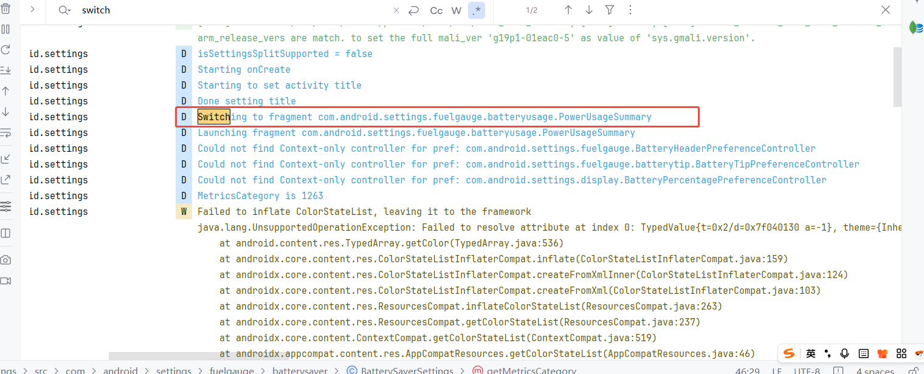Click the 'Failed to inflate ColorStateList' warning line
This screenshot has width=924, height=374.
[x=364, y=212]
